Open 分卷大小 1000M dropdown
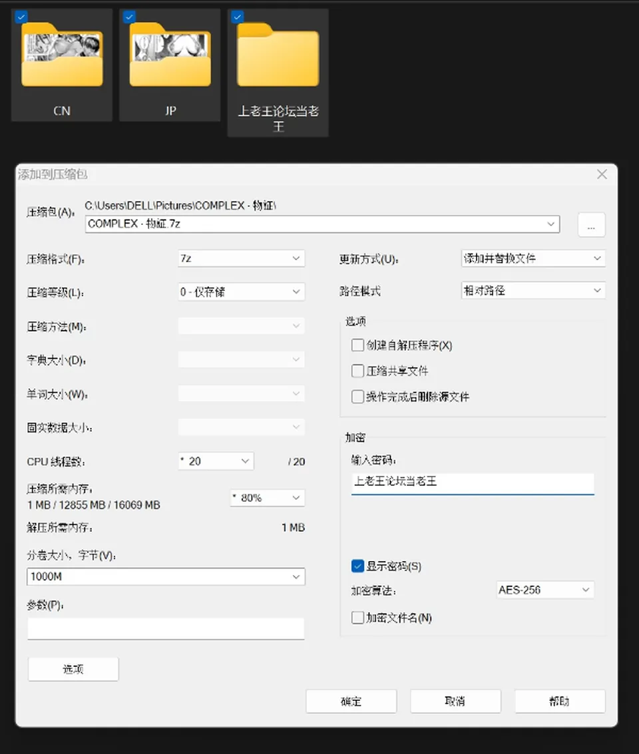 point(166,576)
